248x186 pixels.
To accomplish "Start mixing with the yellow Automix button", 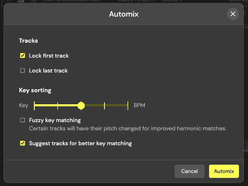I will (x=224, y=171).
